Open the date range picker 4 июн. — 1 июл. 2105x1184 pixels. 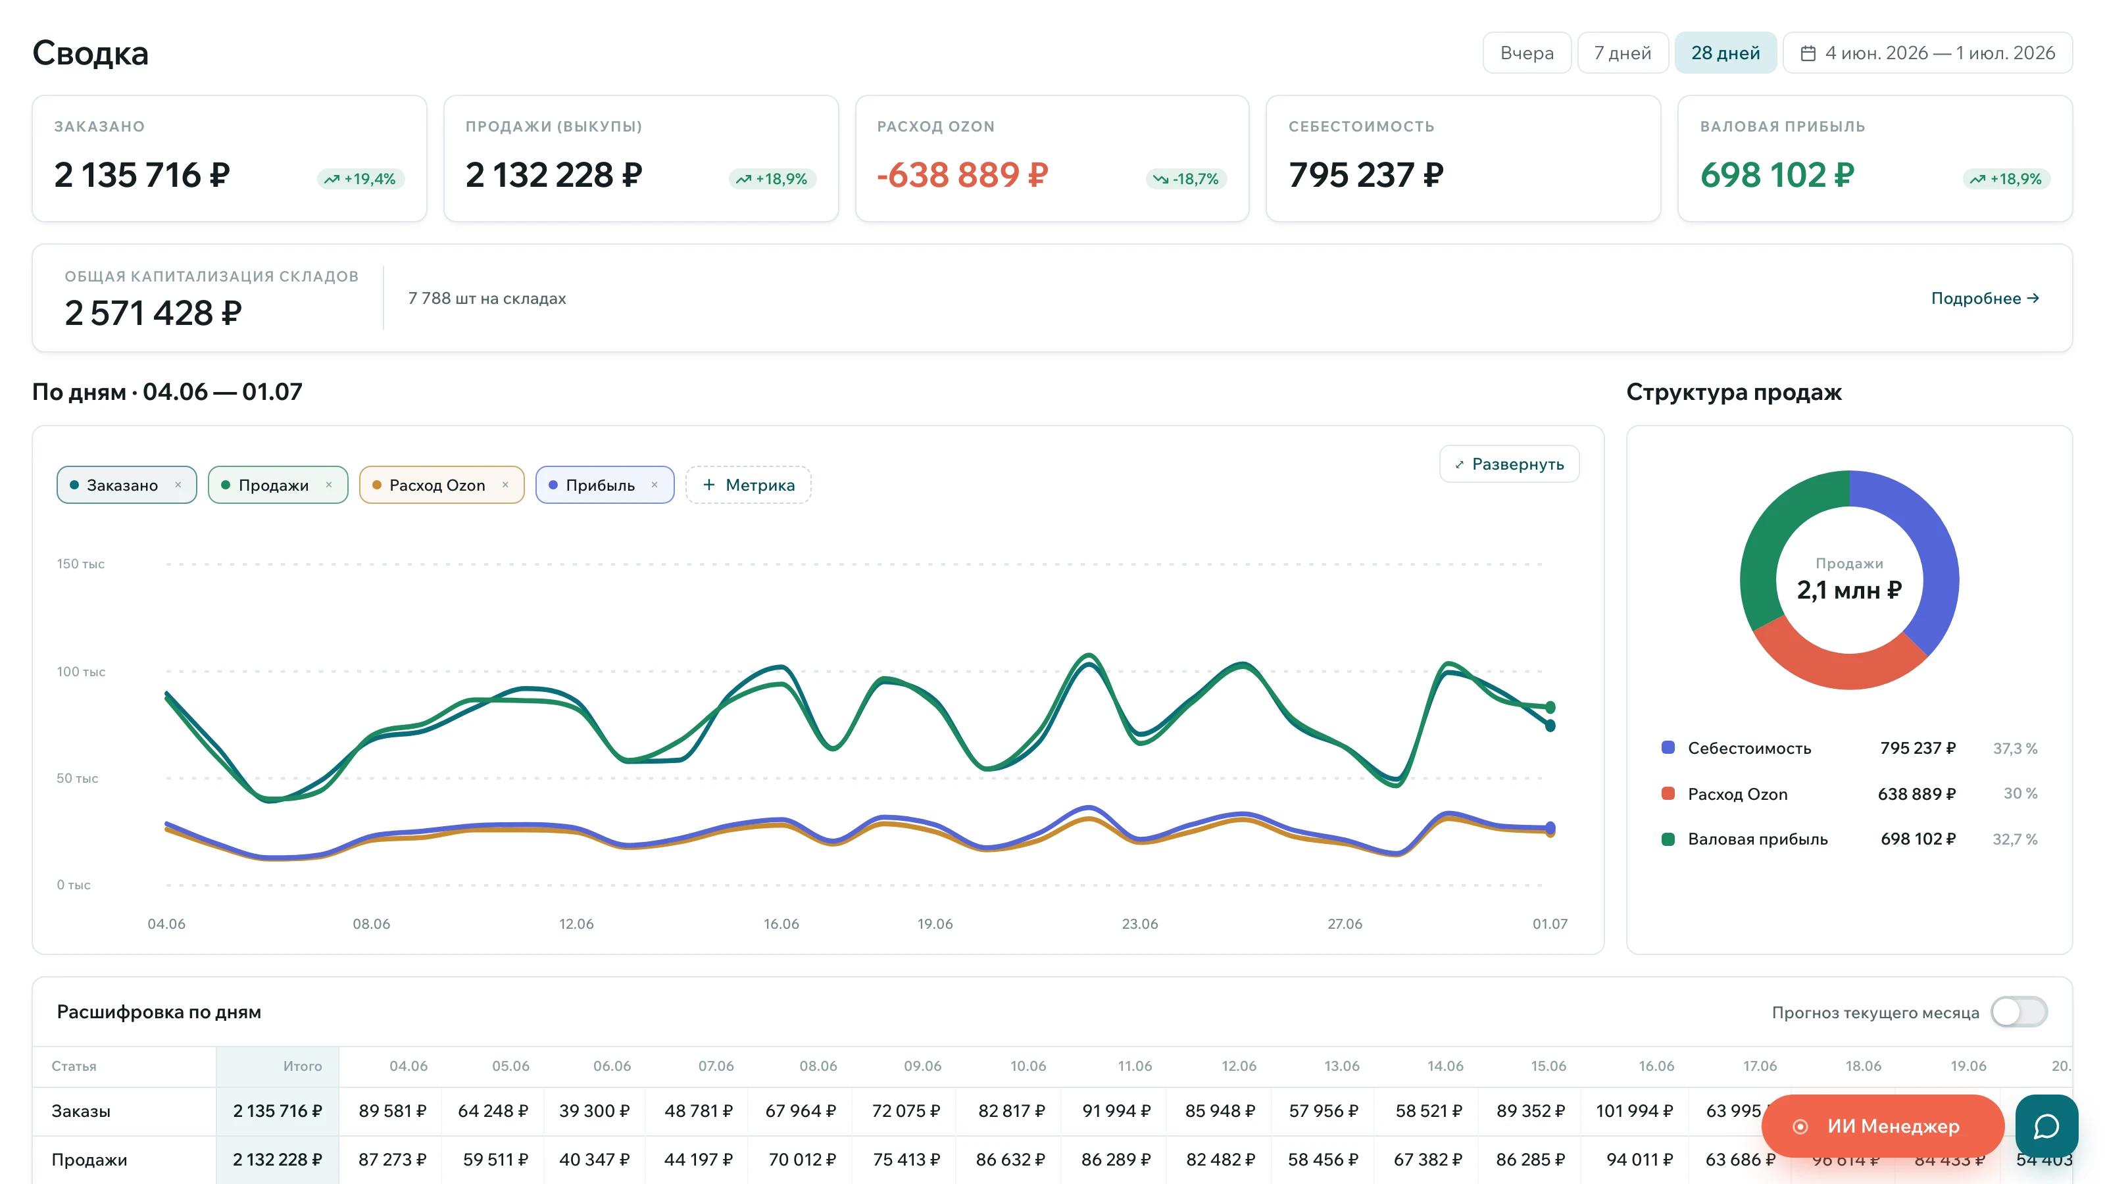(x=1927, y=53)
